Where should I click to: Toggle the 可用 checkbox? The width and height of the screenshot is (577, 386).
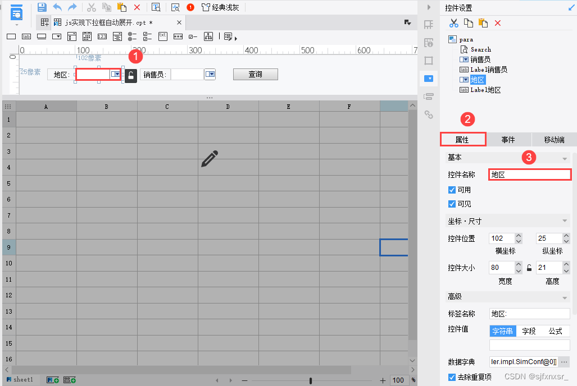click(x=452, y=190)
